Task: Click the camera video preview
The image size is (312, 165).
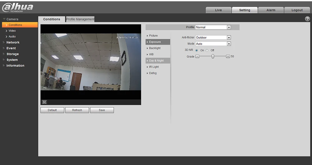Action: [x=91, y=62]
